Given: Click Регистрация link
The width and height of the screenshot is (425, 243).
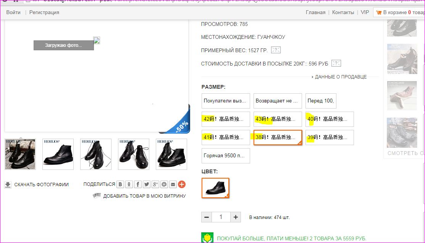Looking at the screenshot, I should tap(44, 13).
